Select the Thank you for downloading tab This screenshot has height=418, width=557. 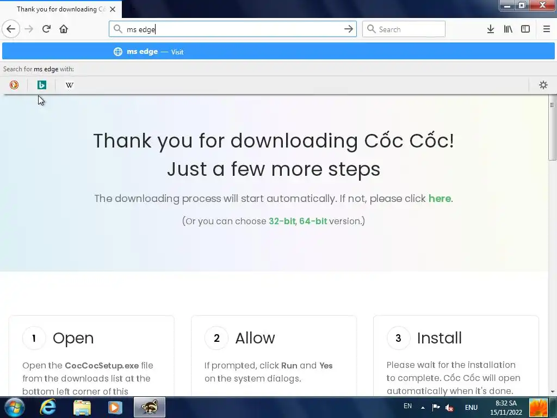click(x=60, y=9)
